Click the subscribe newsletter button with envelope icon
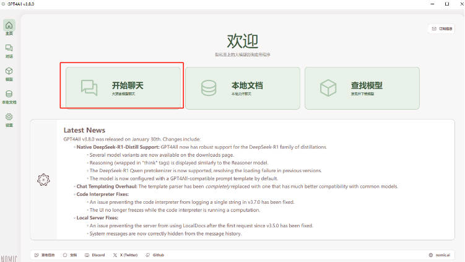This screenshot has height=262, width=465. pyautogui.click(x=441, y=28)
